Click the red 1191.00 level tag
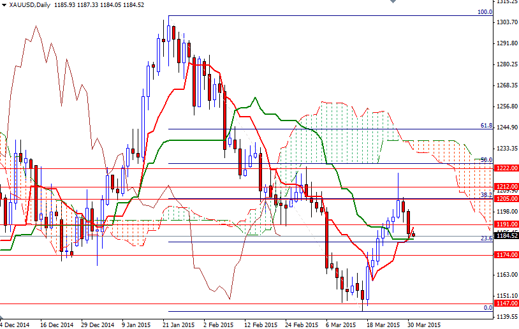This screenshot has height=329, width=519. 505,224
